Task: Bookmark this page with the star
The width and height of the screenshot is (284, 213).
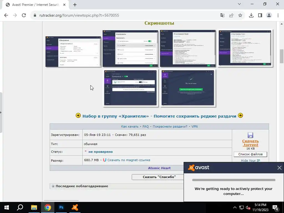Action: pos(240,16)
